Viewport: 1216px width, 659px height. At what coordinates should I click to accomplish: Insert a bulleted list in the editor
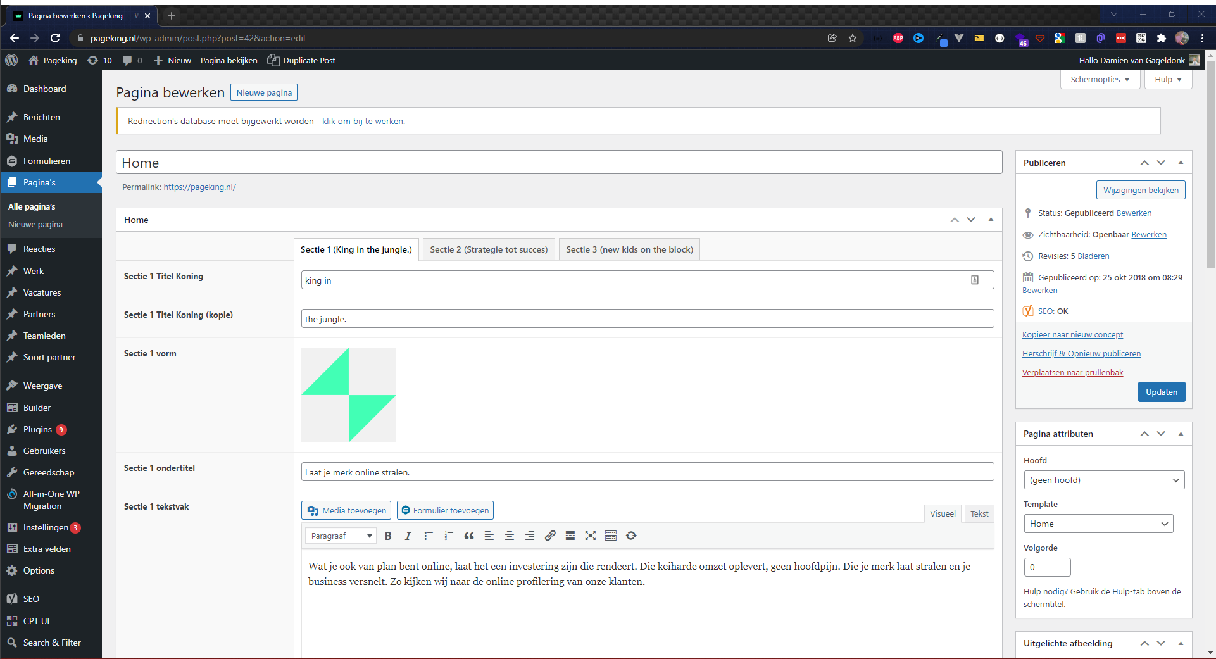[429, 536]
